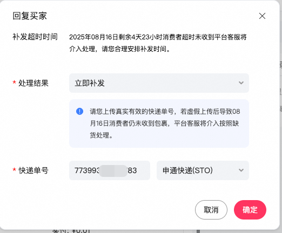Focus the 快递单号 tracking number input field
282x233 pixels.
pyautogui.click(x=110, y=170)
